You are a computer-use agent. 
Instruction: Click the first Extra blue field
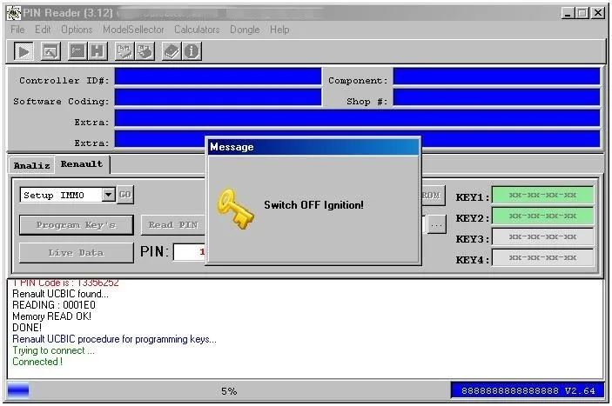point(357,118)
